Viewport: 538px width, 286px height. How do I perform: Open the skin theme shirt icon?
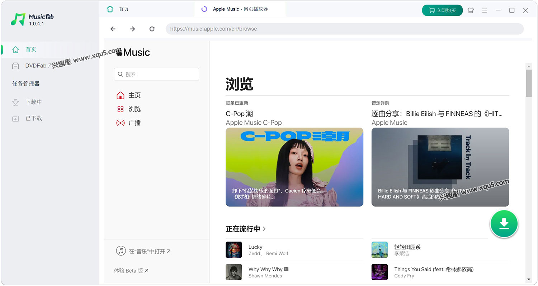pos(471,10)
